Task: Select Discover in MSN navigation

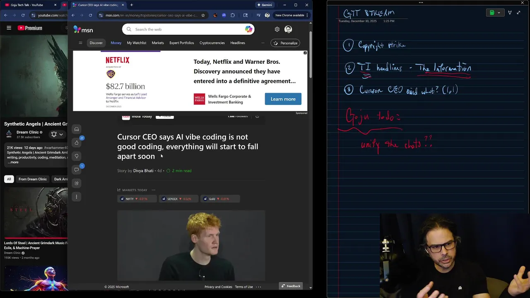Action: [x=96, y=43]
